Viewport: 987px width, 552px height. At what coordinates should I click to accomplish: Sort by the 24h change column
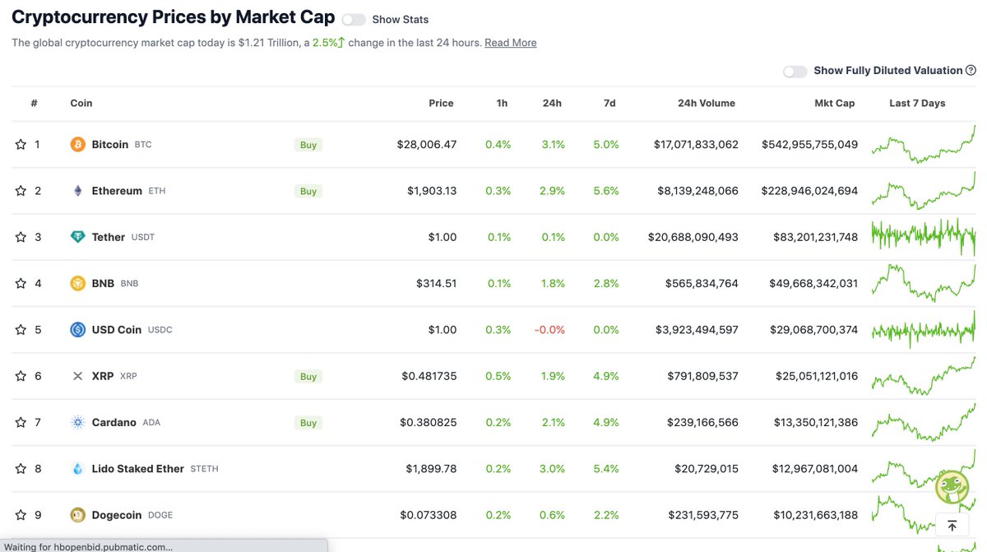click(552, 104)
